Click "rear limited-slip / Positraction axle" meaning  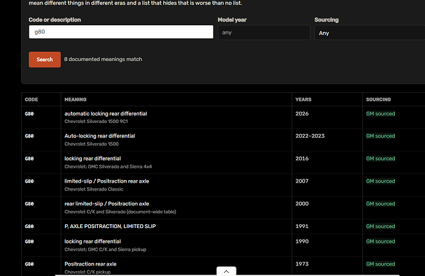[107, 203]
